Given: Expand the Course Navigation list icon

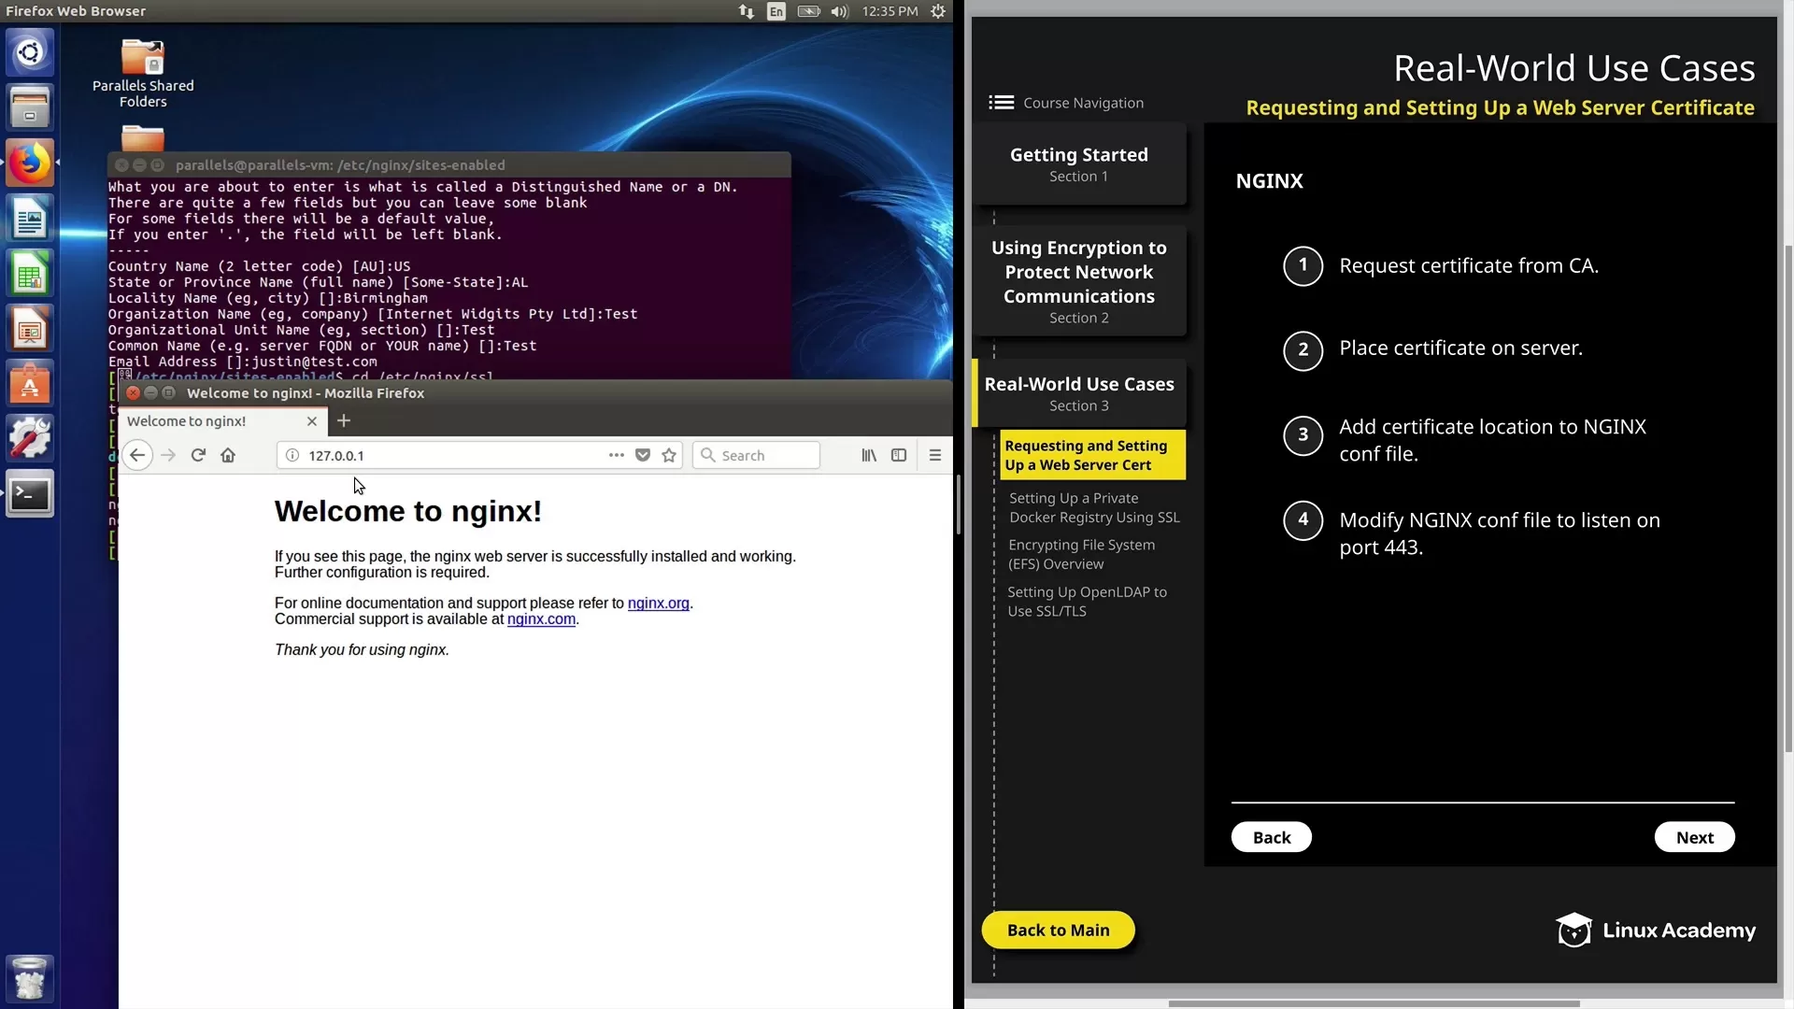Looking at the screenshot, I should click(1001, 103).
